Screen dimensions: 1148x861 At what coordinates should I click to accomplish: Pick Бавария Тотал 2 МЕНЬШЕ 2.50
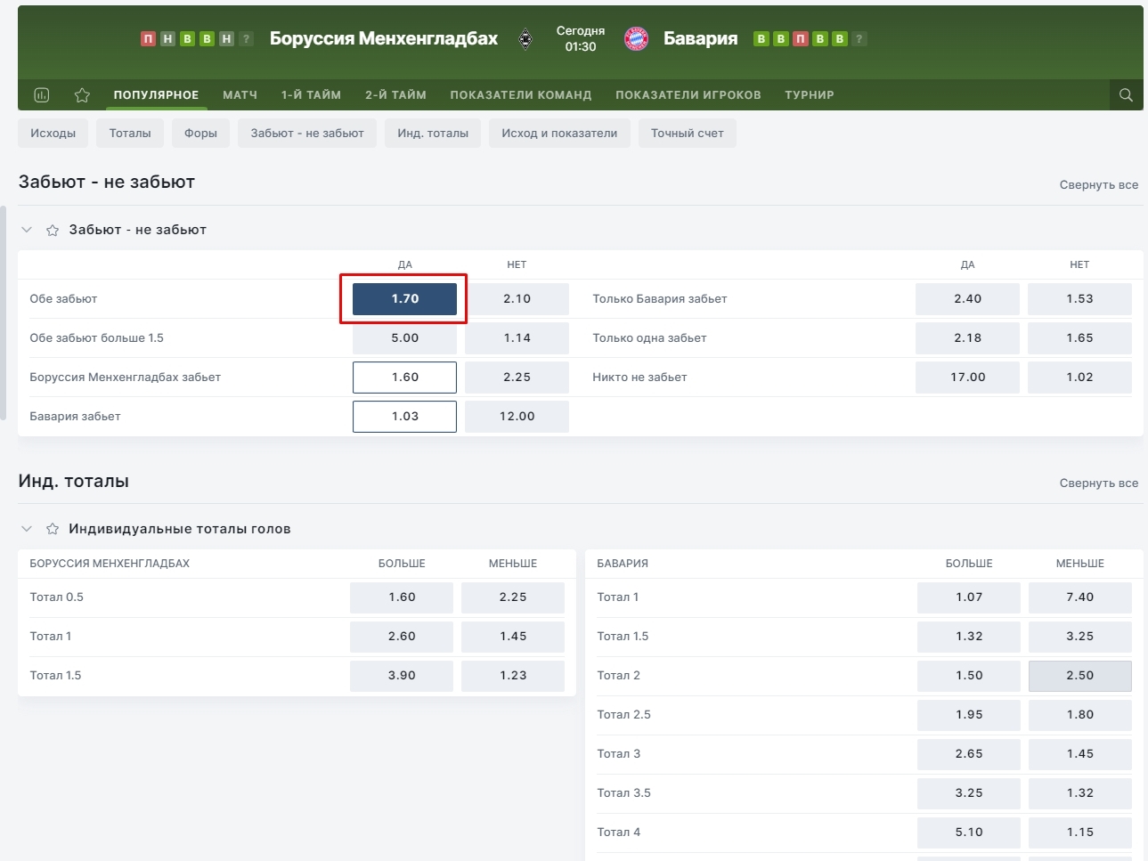pos(1080,676)
